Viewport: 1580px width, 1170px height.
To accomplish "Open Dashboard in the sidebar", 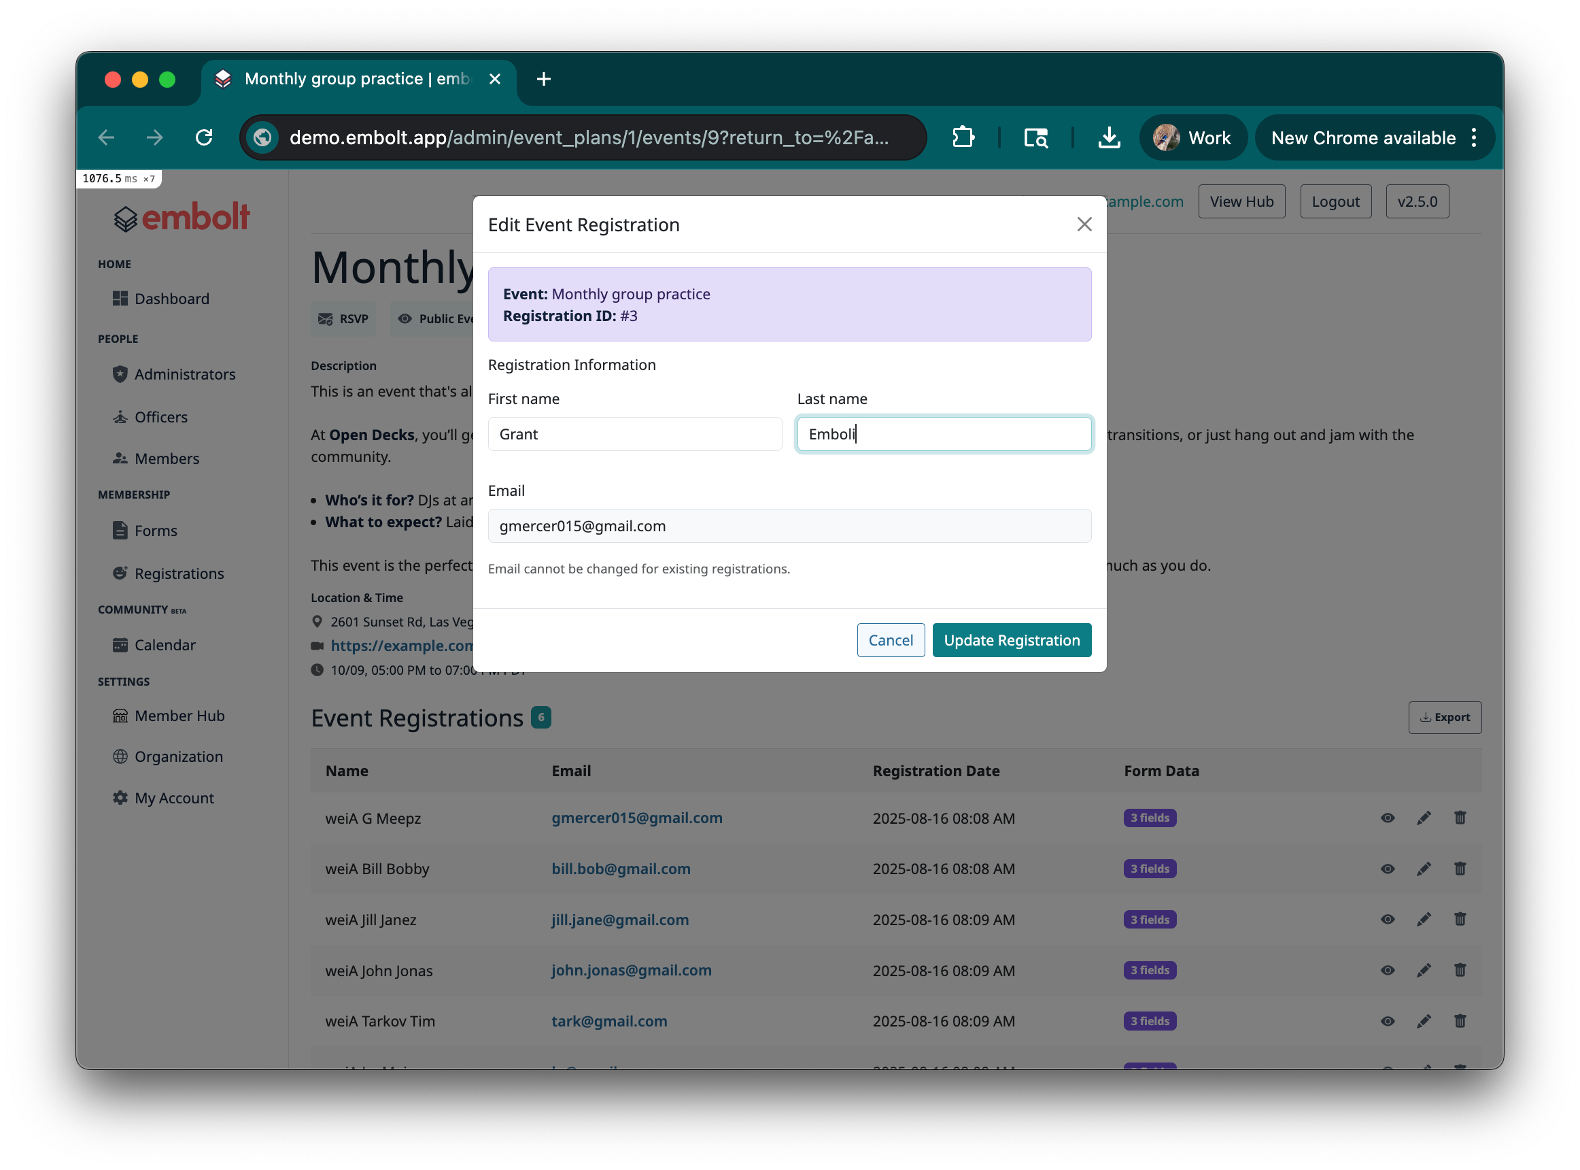I will click(x=171, y=299).
